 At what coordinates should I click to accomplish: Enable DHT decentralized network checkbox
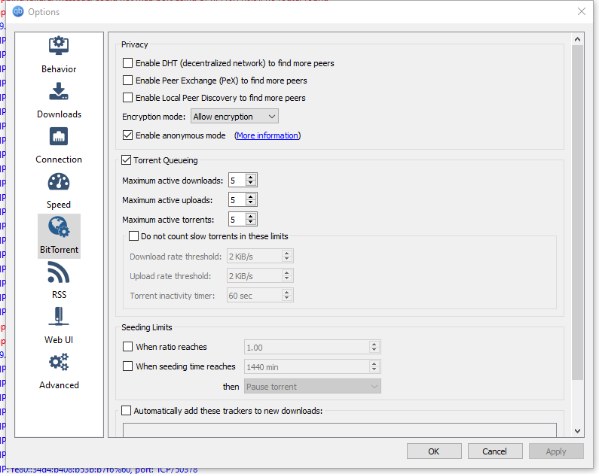tap(127, 63)
